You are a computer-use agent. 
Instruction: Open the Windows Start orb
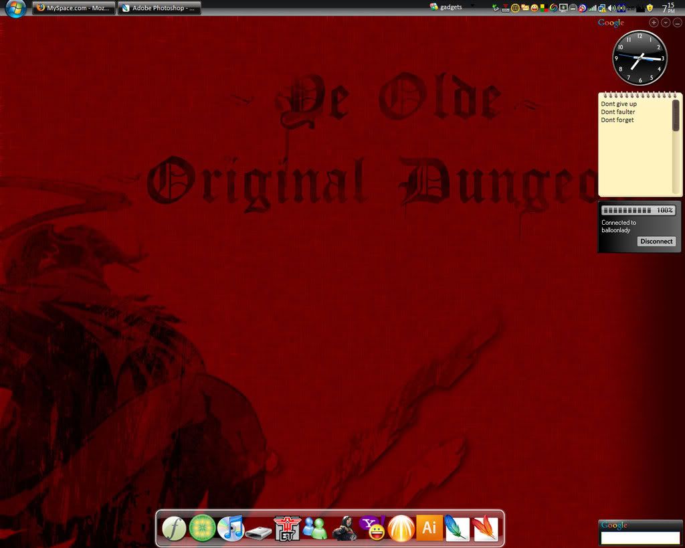coord(15,8)
